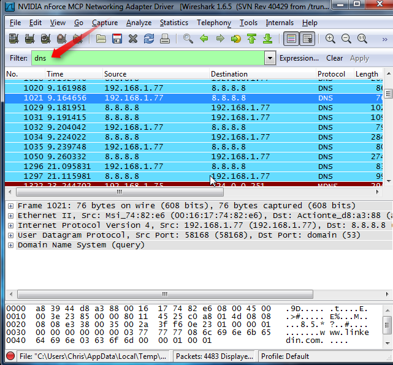Click the packet details horizontal scrollbar

[x=165, y=294]
